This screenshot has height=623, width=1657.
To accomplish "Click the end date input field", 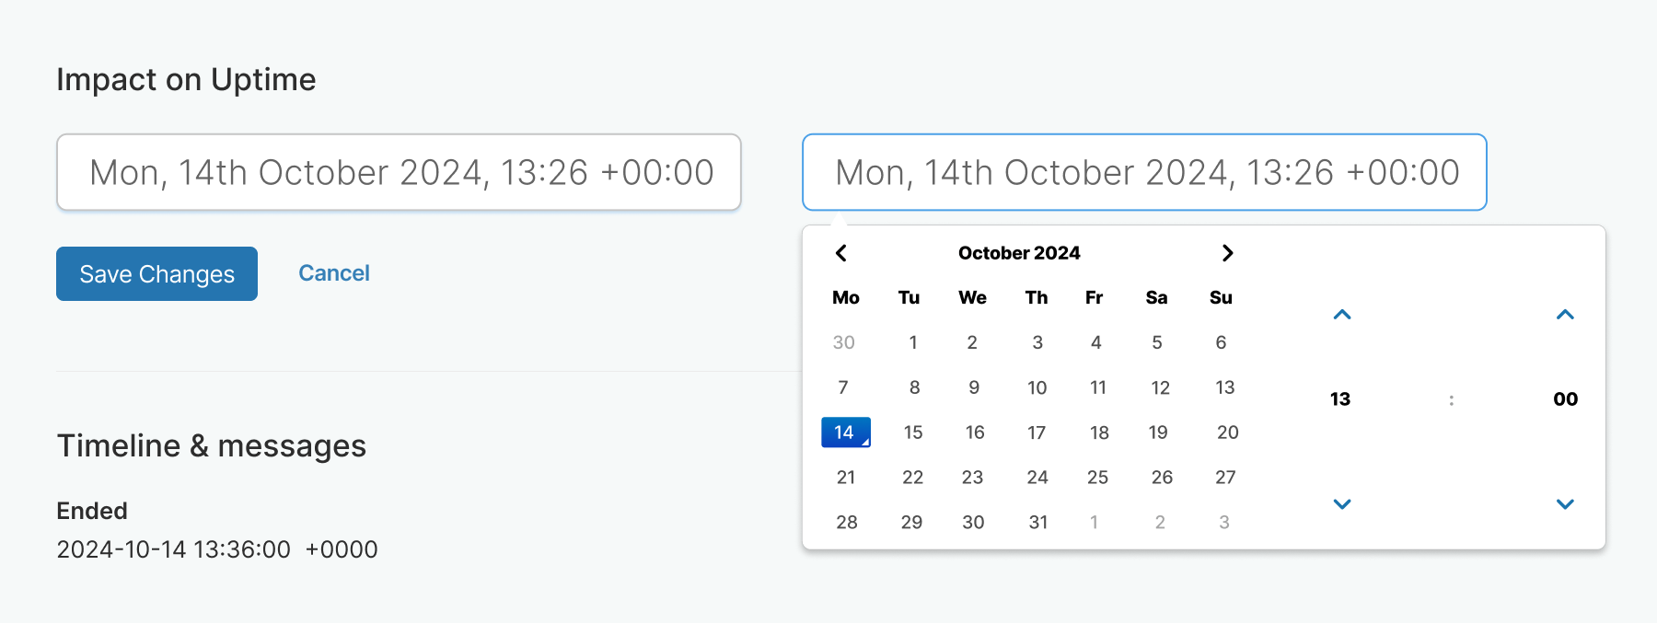I will [1144, 172].
